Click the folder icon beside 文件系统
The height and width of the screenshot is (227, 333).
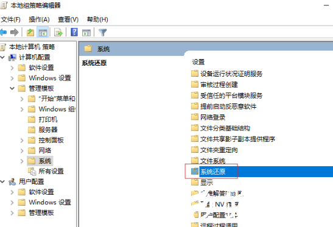coord(195,160)
